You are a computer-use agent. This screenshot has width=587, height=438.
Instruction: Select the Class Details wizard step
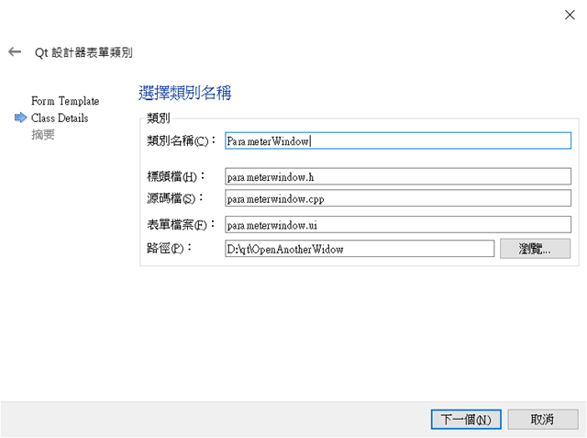[x=60, y=118]
